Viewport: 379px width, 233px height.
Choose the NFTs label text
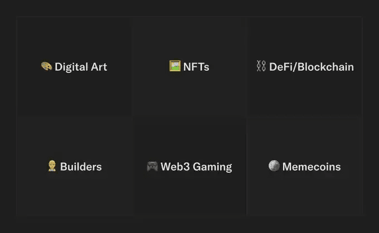tap(196, 67)
